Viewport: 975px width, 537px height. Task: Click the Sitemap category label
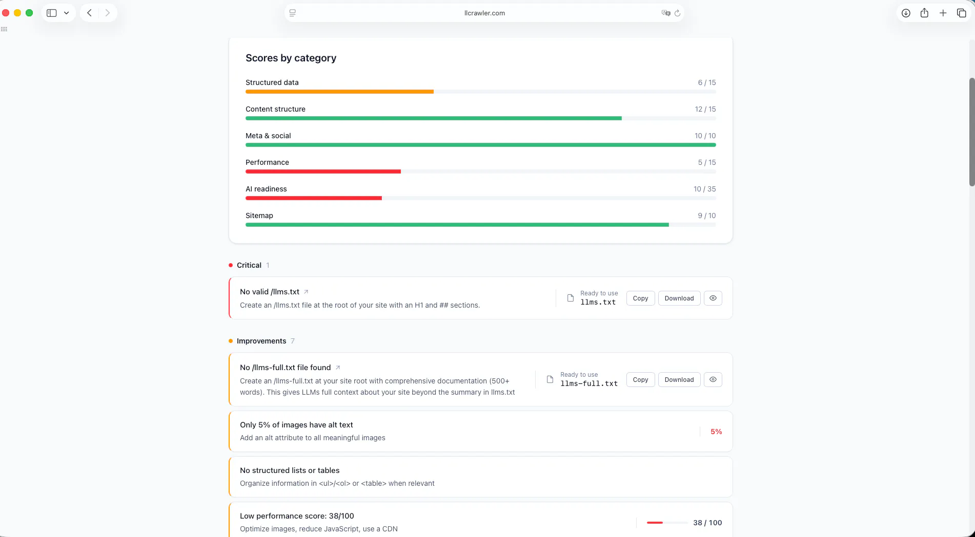[x=259, y=216]
